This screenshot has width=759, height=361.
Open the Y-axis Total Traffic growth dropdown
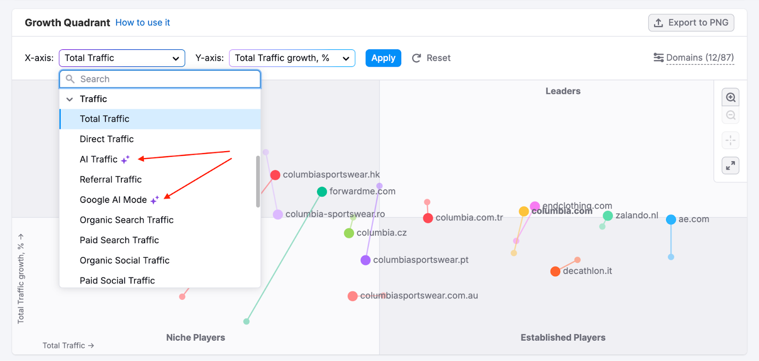[x=292, y=58]
